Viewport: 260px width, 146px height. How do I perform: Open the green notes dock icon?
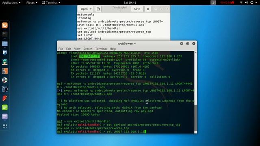(x=4, y=107)
